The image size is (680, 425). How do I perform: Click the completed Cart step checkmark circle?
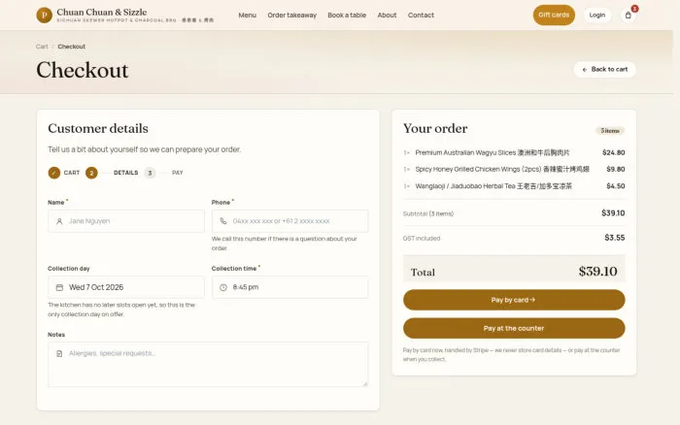(54, 173)
